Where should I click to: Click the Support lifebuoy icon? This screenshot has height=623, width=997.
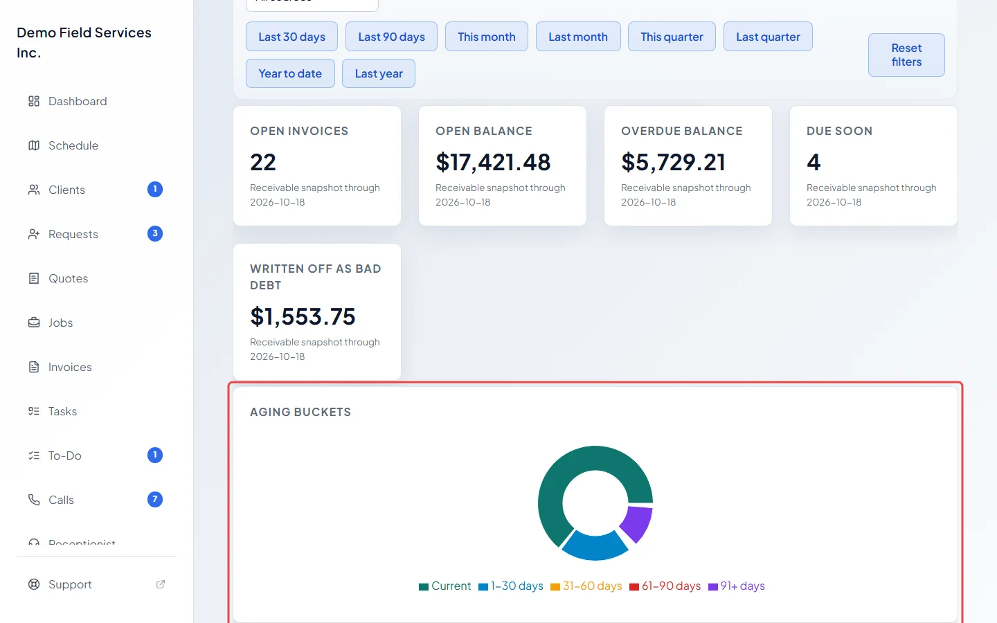(x=34, y=584)
